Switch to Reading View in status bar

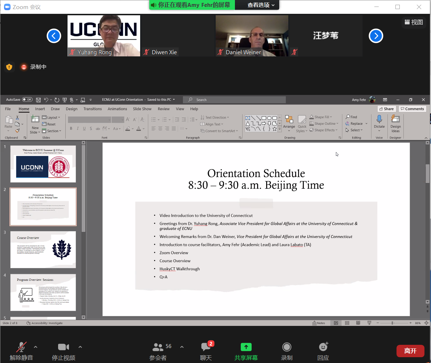[358, 323]
